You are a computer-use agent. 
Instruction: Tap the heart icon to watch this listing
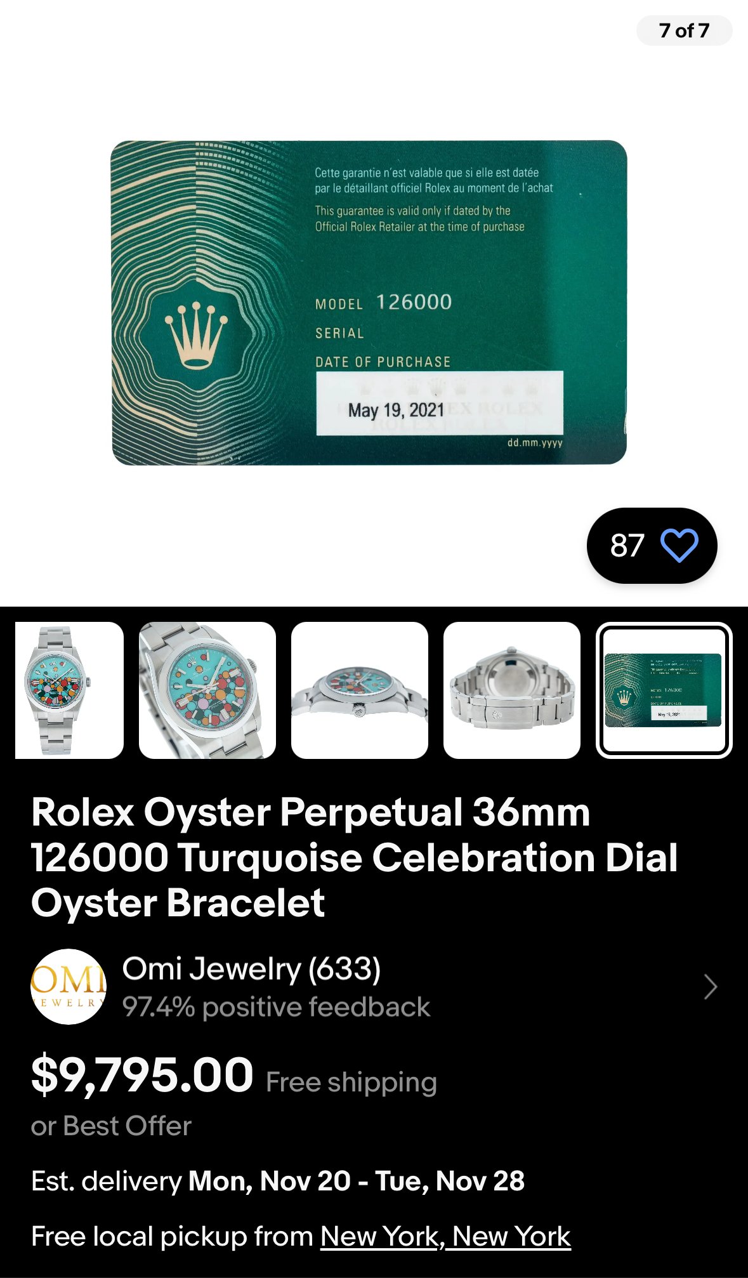click(x=679, y=545)
